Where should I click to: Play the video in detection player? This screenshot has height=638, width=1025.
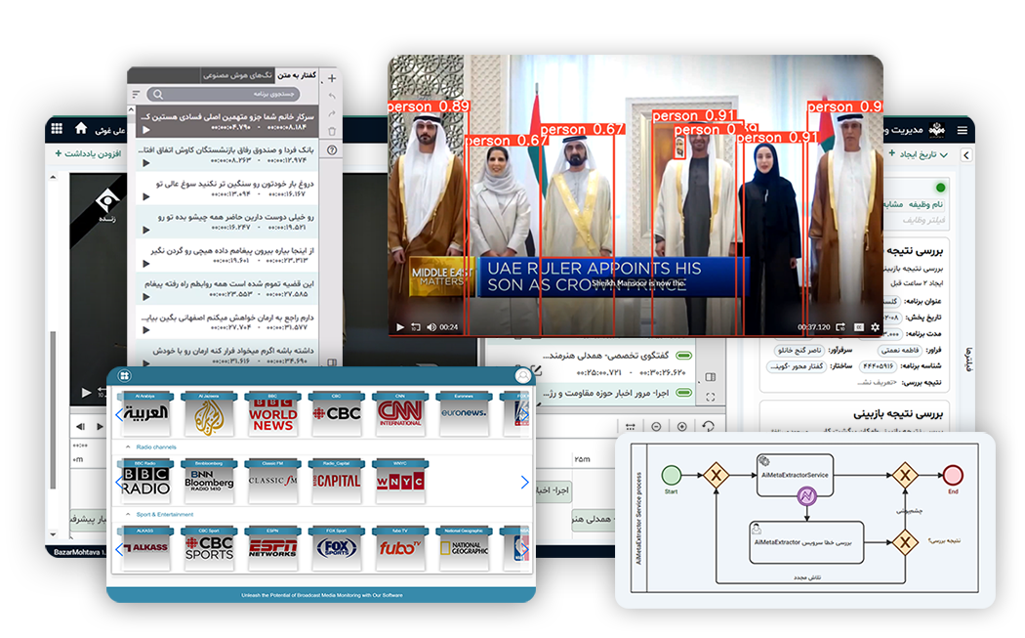coord(400,327)
